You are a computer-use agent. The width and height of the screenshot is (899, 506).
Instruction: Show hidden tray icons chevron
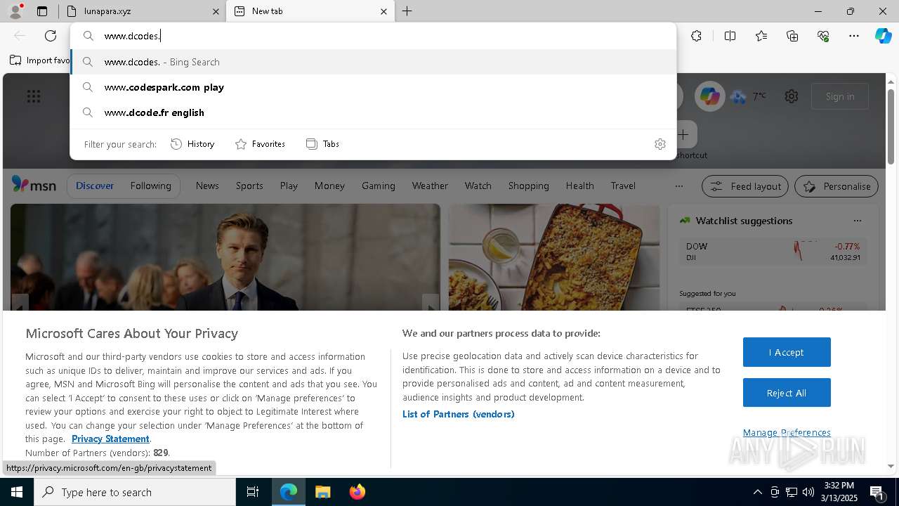click(757, 492)
